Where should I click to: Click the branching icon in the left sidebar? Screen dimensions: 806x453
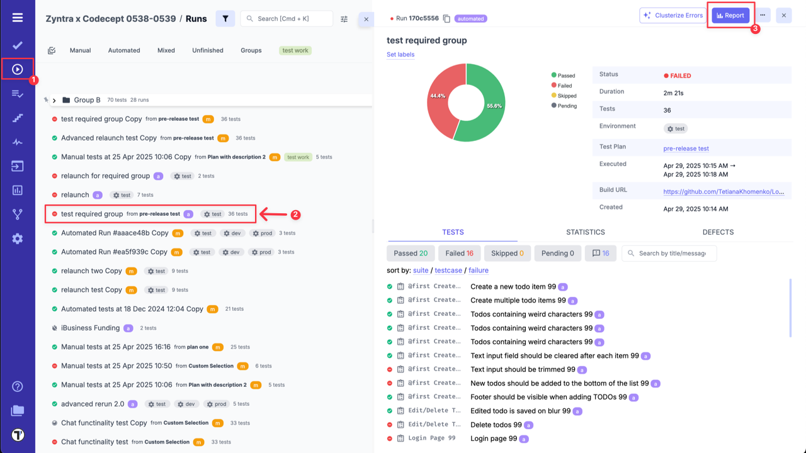17,214
